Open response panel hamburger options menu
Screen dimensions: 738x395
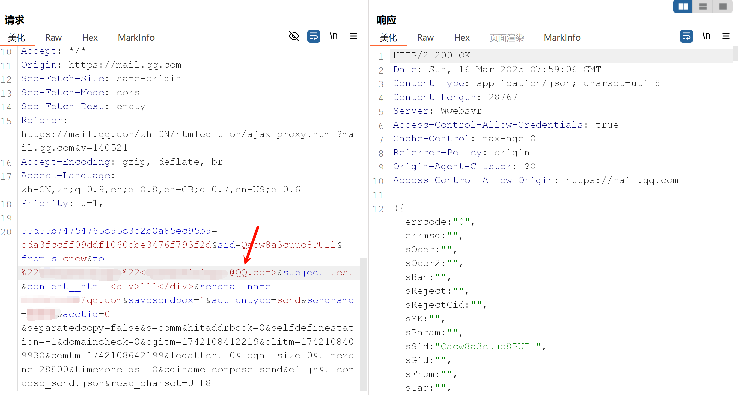click(726, 36)
